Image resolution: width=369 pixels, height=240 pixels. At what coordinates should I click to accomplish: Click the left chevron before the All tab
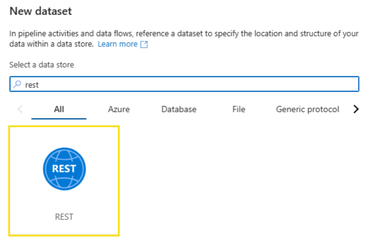click(x=20, y=109)
